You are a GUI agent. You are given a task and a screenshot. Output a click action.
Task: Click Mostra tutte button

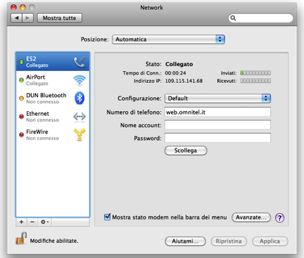[59, 18]
